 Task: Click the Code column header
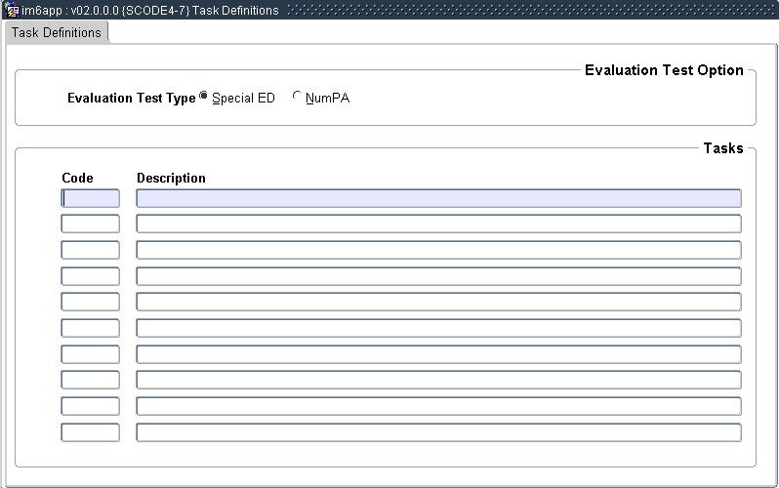coord(77,178)
